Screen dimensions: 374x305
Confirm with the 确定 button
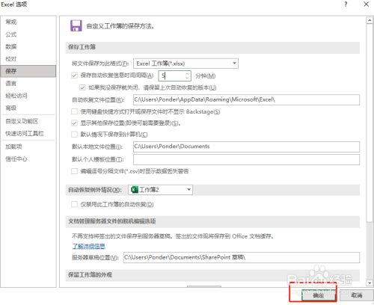click(x=319, y=295)
